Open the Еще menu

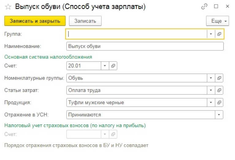coord(218,21)
